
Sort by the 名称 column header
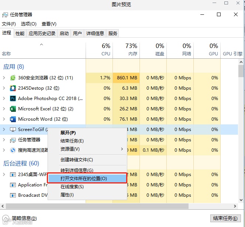pyautogui.click(x=43, y=50)
